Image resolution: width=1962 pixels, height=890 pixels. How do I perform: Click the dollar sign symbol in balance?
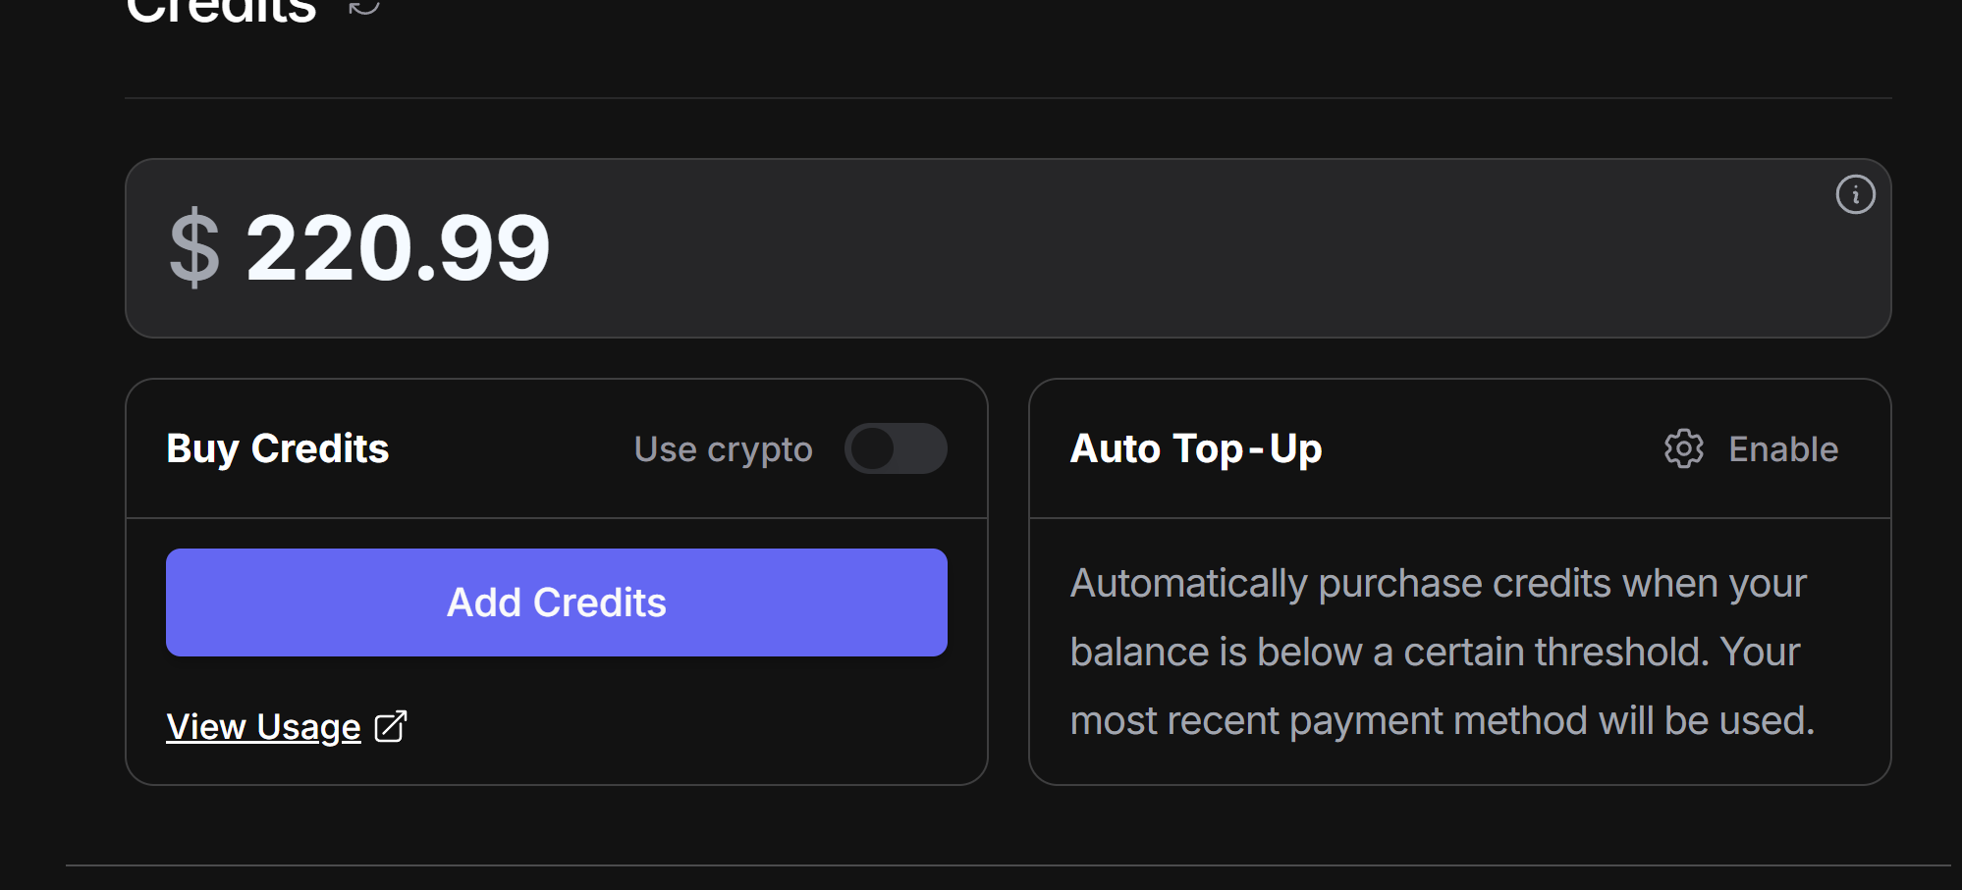pyautogui.click(x=194, y=247)
